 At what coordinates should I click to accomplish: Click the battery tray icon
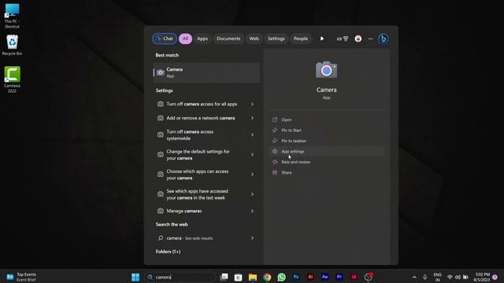[x=465, y=277]
